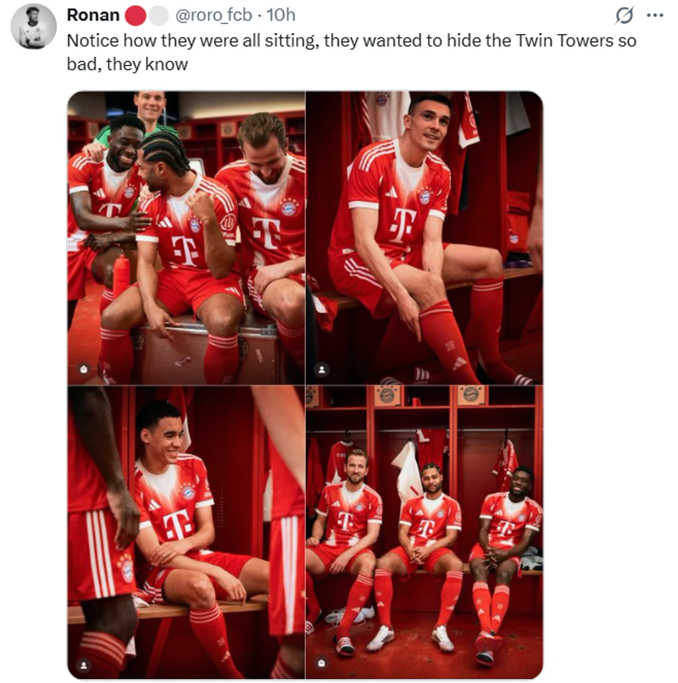Open top-left photo of three laughing players
This screenshot has height=683, width=678.
(x=186, y=238)
